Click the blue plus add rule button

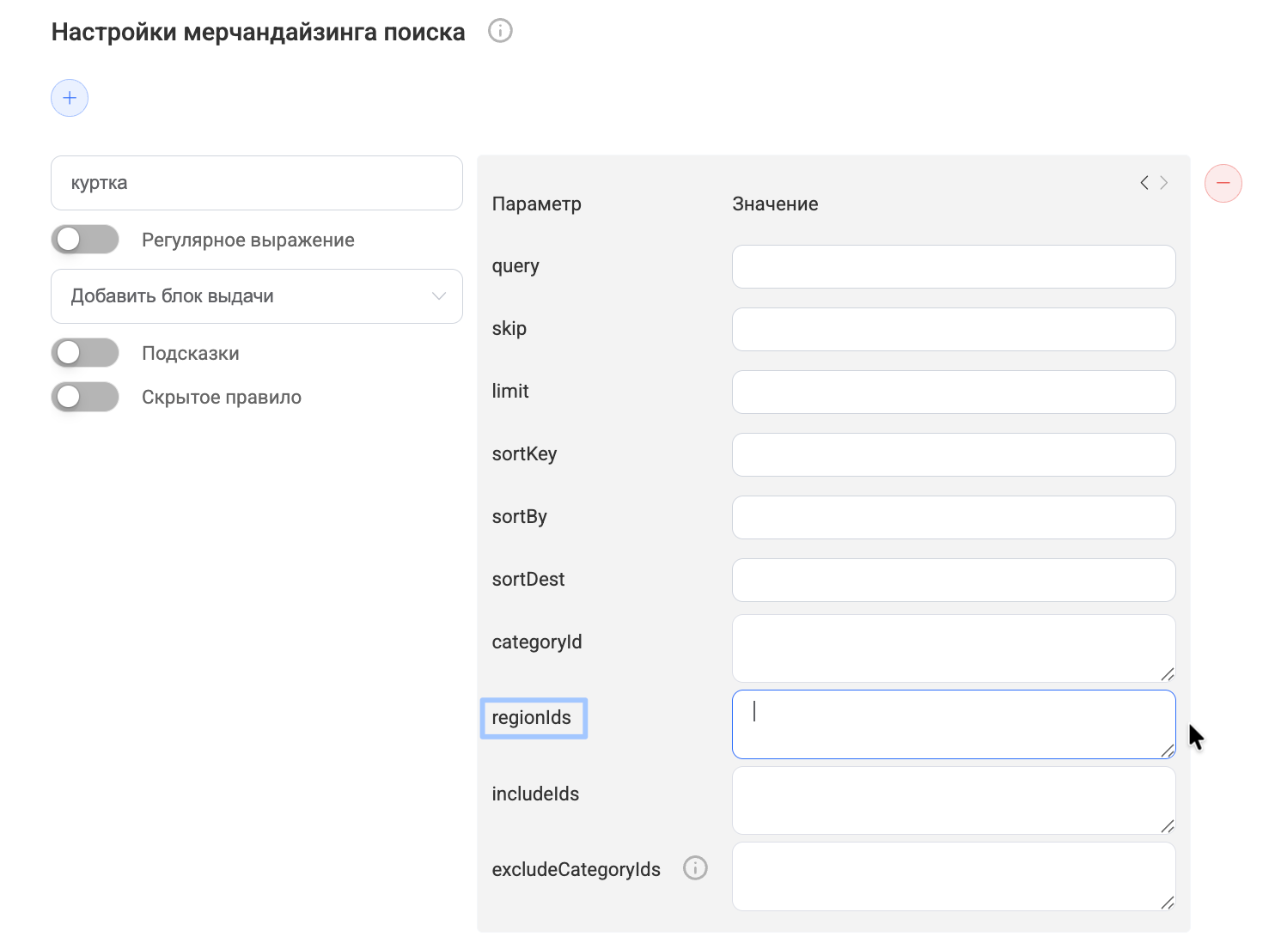click(70, 98)
